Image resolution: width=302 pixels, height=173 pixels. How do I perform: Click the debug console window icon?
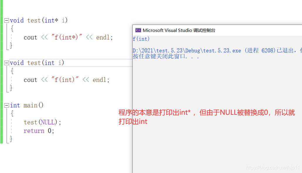[138, 30]
